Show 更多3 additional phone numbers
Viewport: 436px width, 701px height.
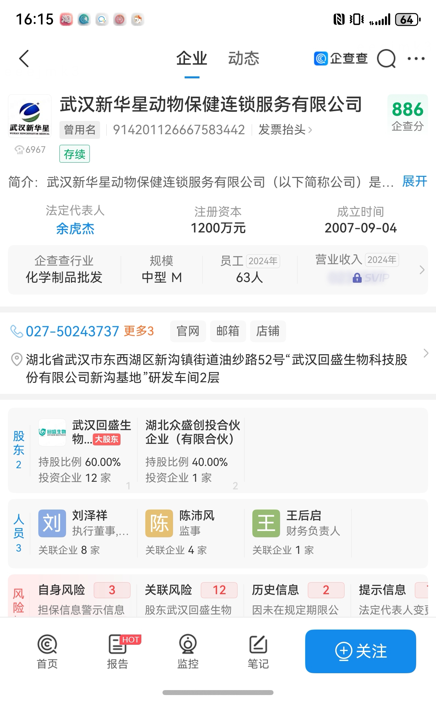[139, 331]
